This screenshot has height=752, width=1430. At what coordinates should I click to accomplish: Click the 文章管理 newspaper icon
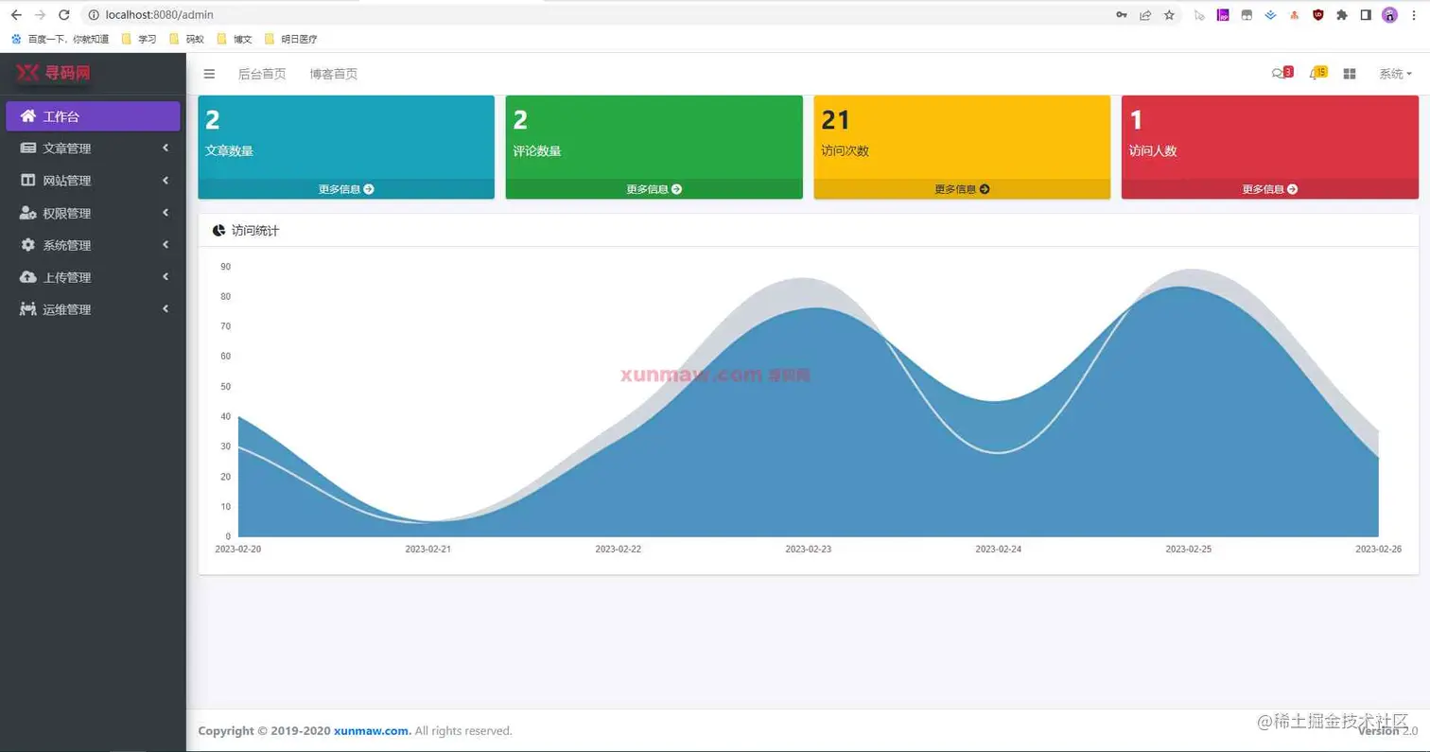(x=28, y=149)
